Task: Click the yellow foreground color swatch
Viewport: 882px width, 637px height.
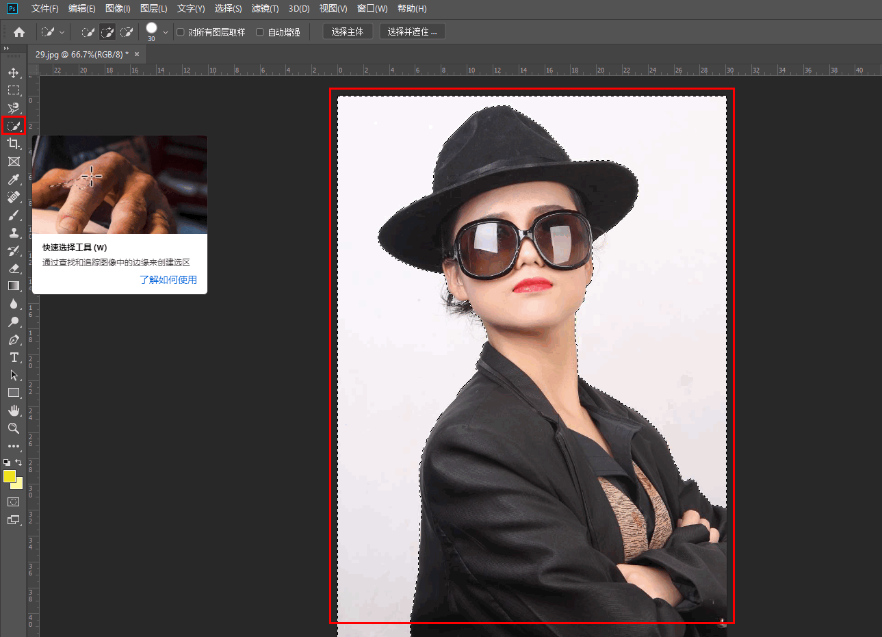Action: (9, 476)
